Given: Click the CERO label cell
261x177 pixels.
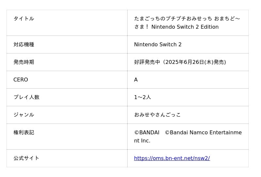Looking at the screenshot, I should click(x=21, y=80).
